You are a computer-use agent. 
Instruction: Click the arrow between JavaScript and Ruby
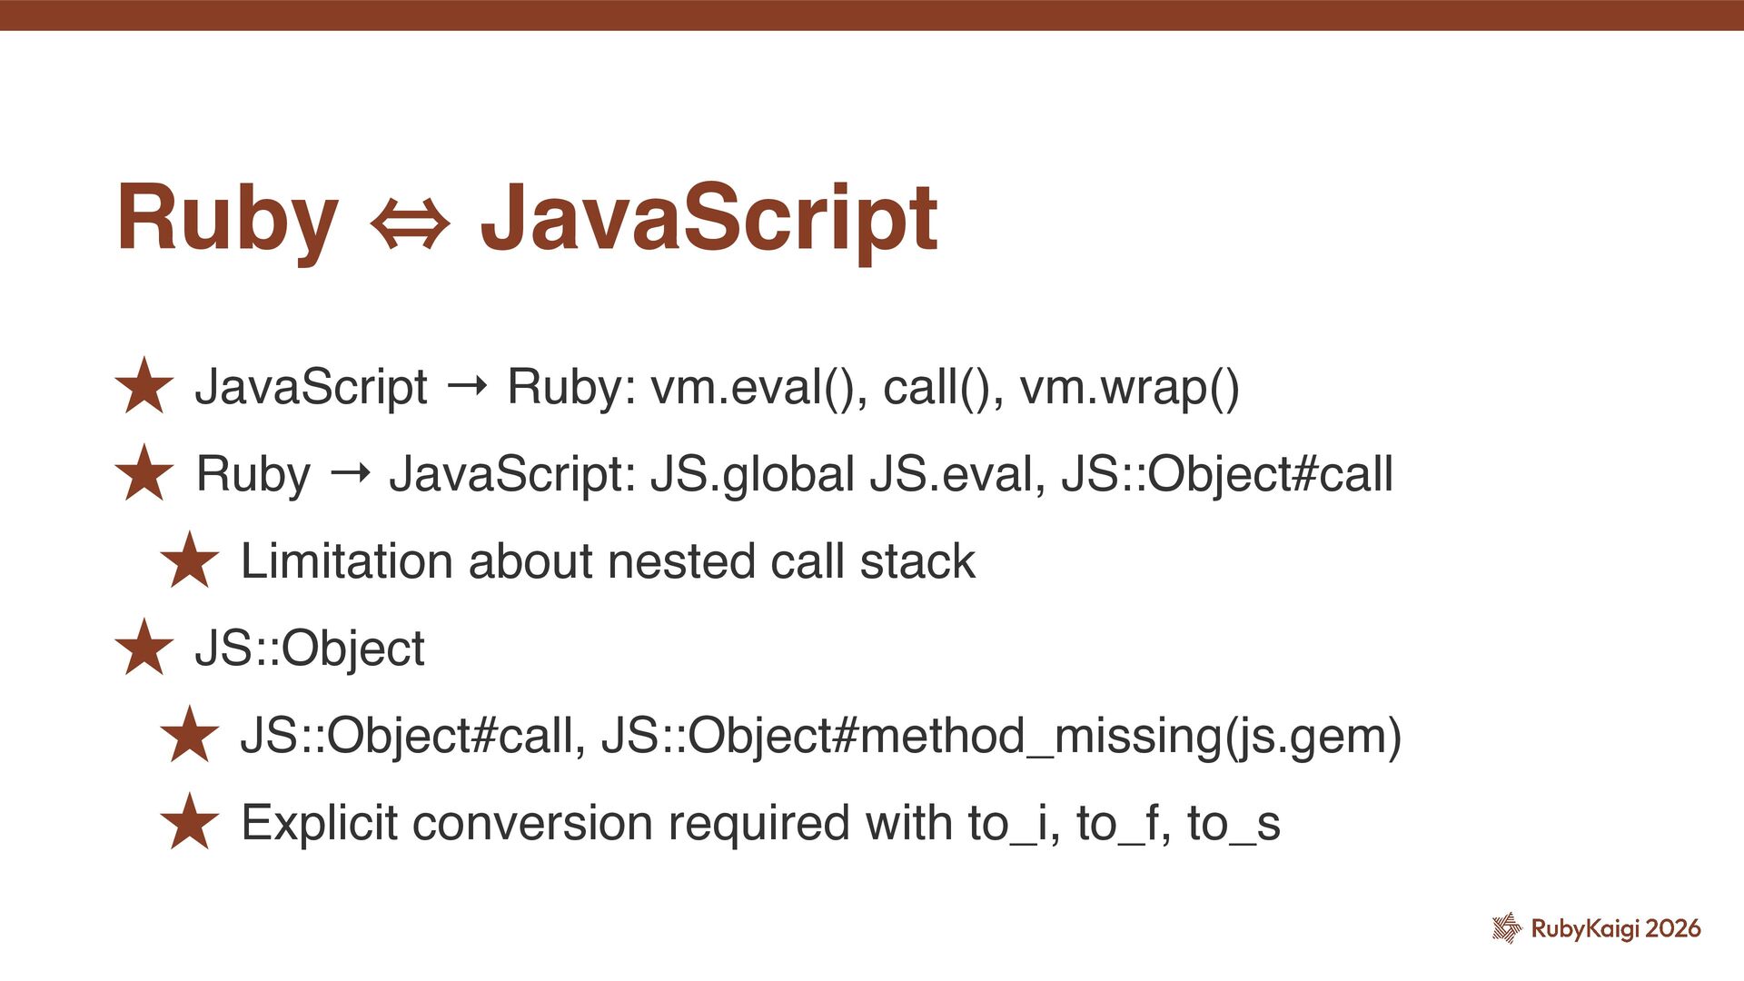point(467,388)
